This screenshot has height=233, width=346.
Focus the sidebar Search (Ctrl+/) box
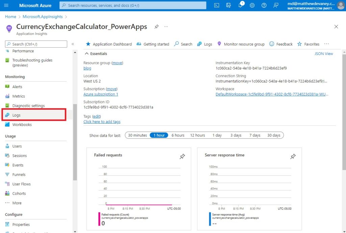tap(36, 44)
